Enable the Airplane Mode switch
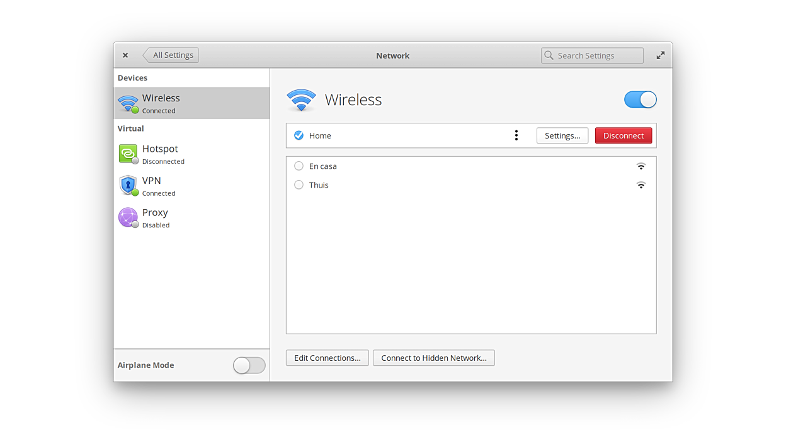786x442 pixels. tap(249, 365)
